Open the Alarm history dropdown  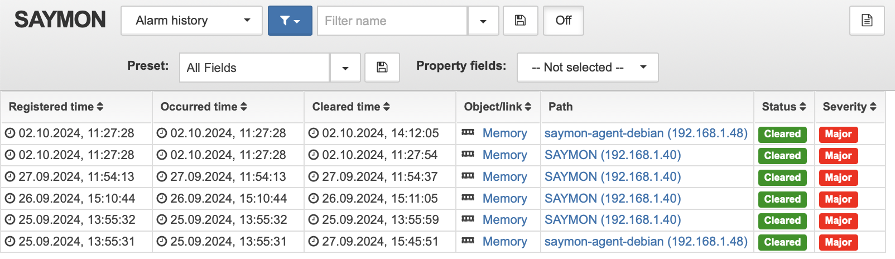pyautogui.click(x=191, y=21)
